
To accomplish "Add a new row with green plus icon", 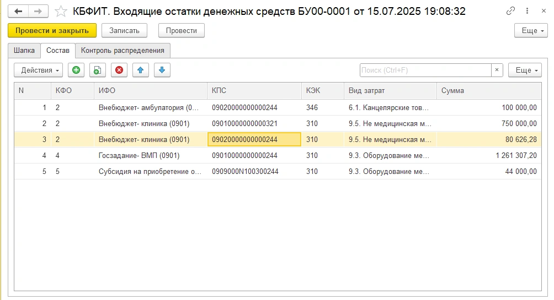I will tap(76, 70).
